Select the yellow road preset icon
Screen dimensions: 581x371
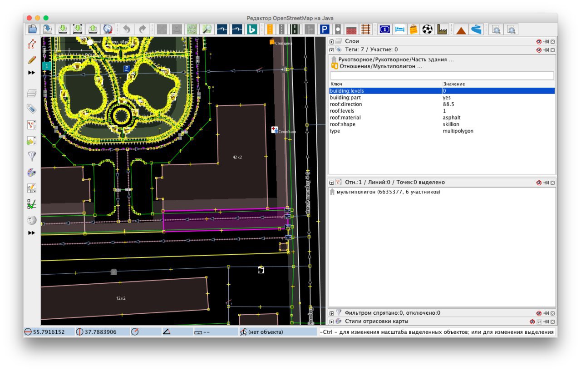click(270, 29)
